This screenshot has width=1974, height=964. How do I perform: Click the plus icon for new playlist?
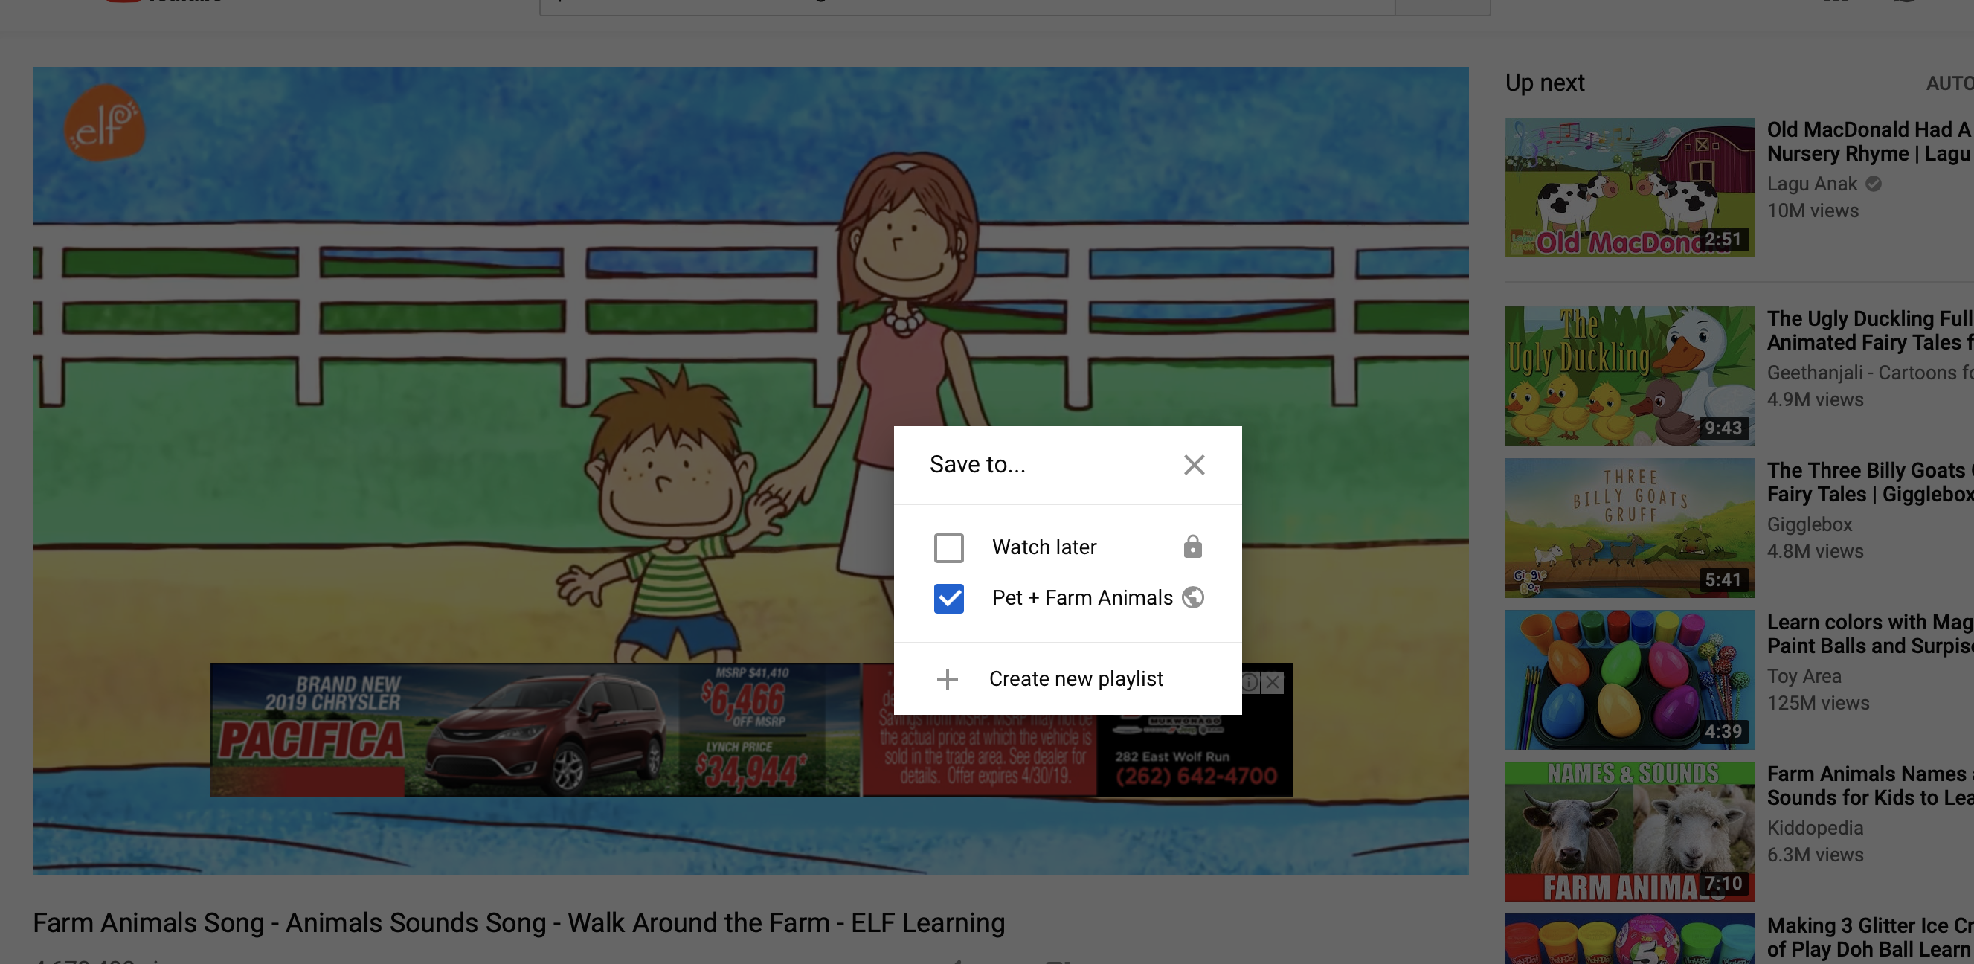947,679
